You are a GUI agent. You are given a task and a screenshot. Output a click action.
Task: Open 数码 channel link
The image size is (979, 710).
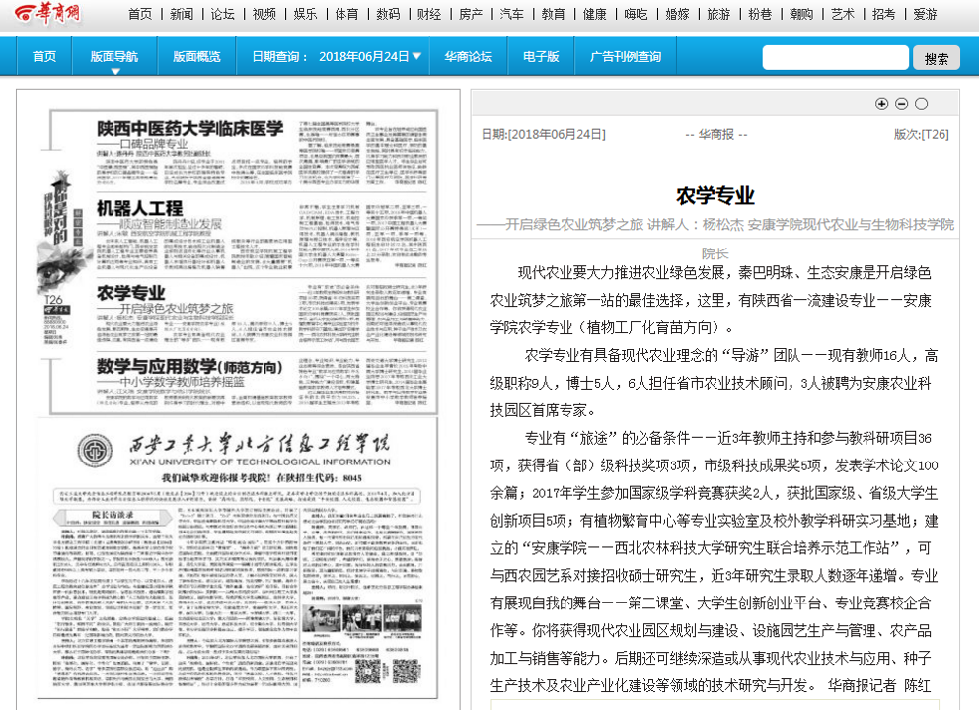(388, 14)
